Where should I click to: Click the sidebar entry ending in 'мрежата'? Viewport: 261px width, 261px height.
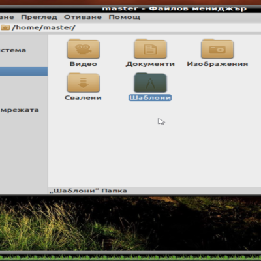point(20,110)
